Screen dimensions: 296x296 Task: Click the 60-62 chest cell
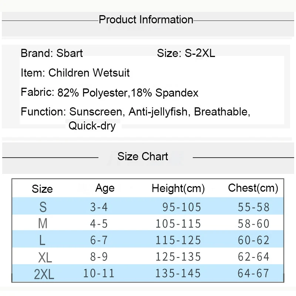point(254,240)
